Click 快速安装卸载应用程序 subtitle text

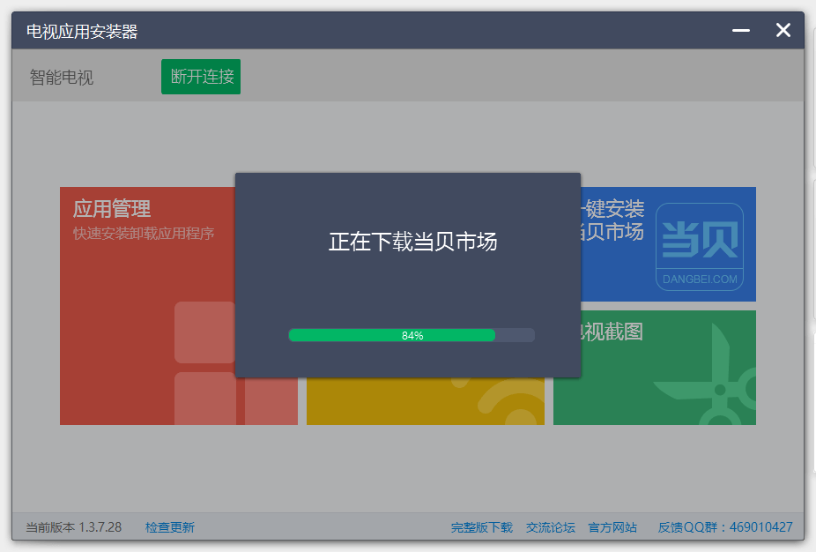[x=144, y=234]
